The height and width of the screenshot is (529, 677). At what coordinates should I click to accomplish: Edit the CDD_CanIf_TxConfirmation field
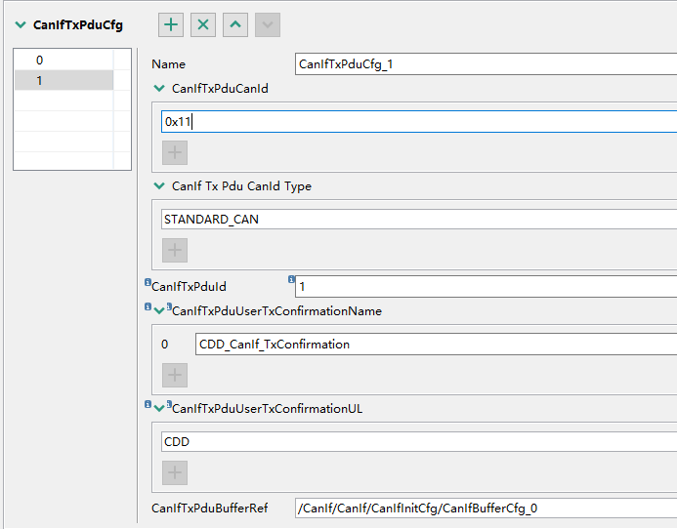point(436,344)
